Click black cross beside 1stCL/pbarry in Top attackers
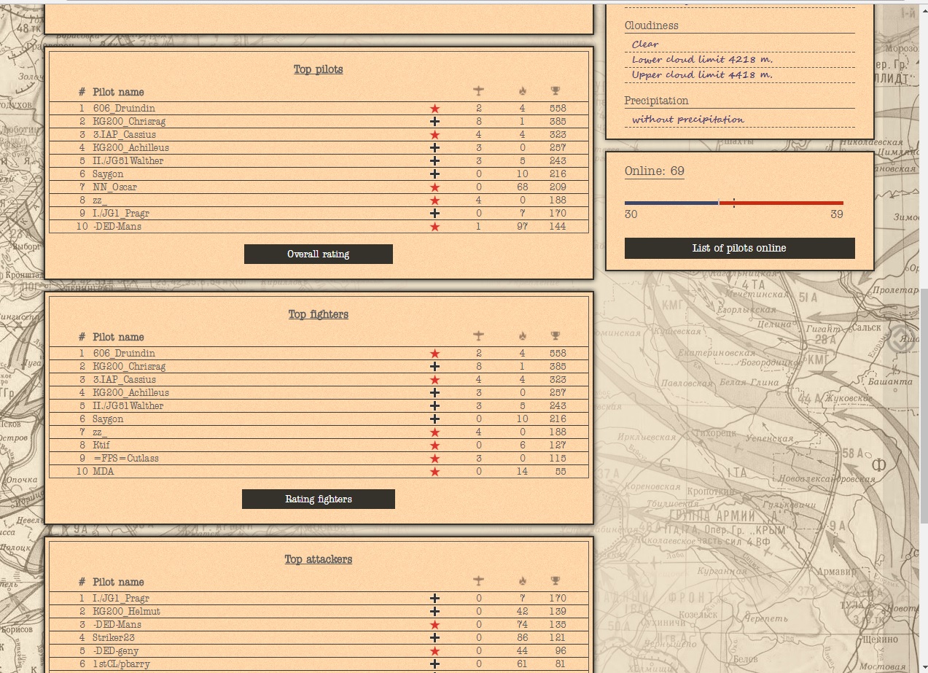 [435, 664]
